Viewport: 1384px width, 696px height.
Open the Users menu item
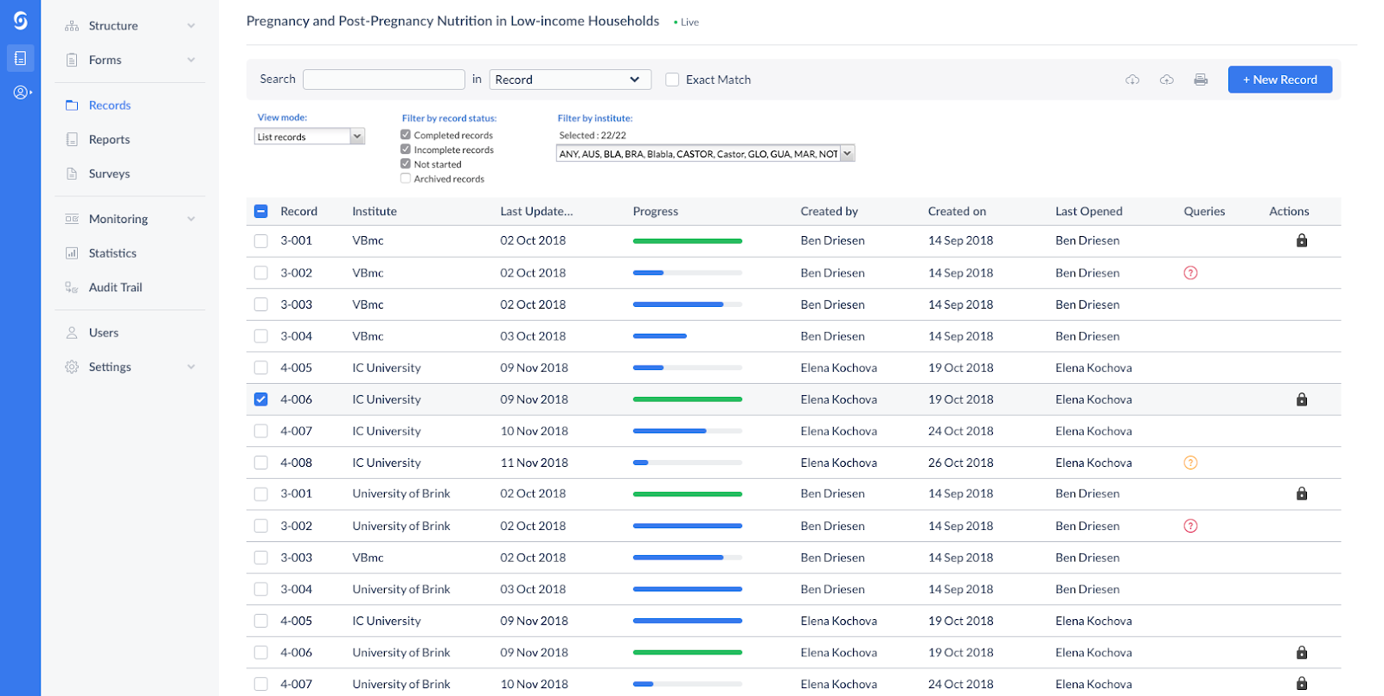(104, 333)
